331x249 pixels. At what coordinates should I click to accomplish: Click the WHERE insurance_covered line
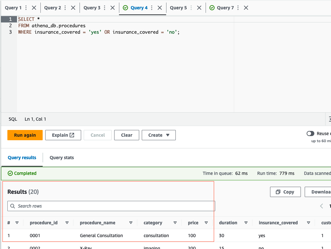click(99, 32)
